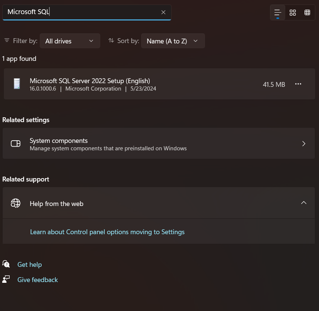Open the Filter by All drives dropdown
The image size is (319, 311).
[70, 41]
